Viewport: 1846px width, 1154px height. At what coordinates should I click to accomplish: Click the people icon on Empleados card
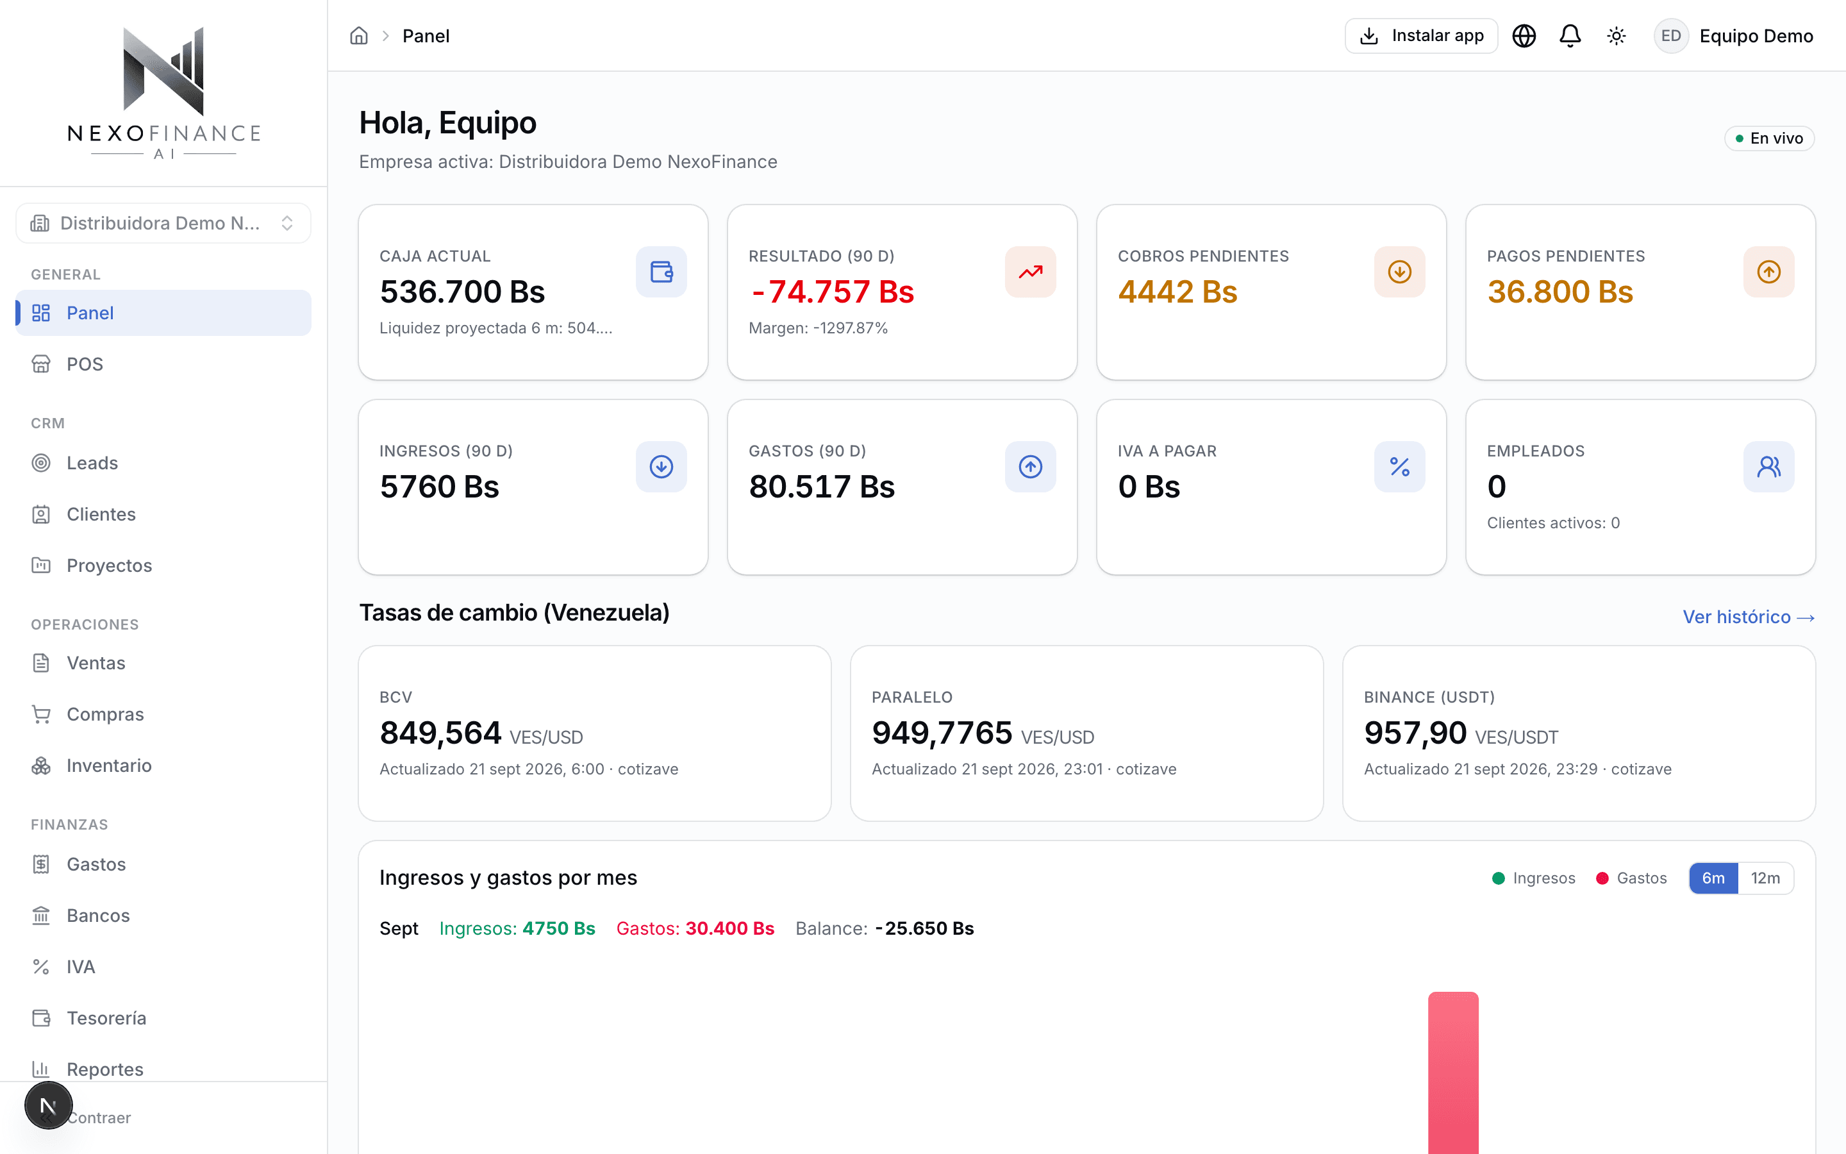1769,466
